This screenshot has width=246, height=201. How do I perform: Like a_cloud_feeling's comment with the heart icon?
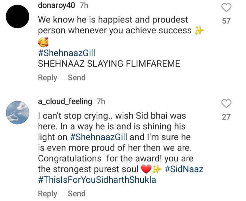pos(226,104)
